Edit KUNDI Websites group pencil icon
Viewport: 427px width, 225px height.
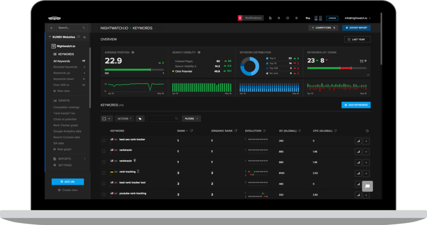[x=79, y=37]
